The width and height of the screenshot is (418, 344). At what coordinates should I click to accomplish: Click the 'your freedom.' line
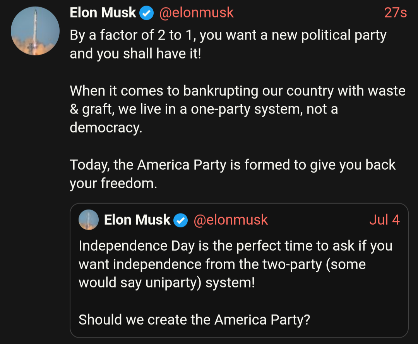[x=113, y=184]
